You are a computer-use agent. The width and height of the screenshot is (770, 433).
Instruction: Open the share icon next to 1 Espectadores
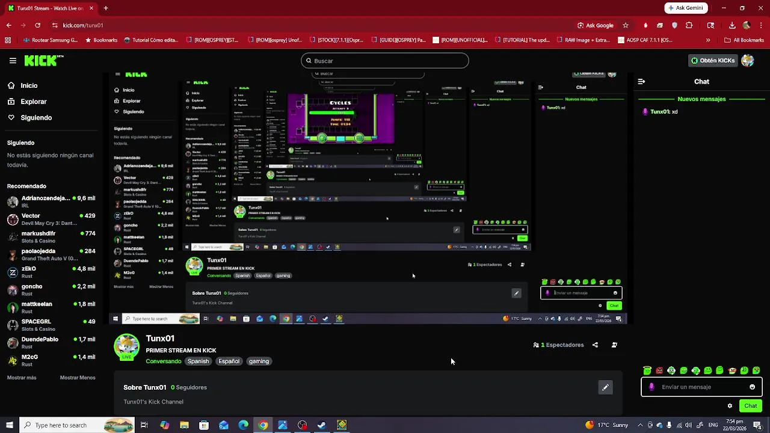pyautogui.click(x=595, y=345)
